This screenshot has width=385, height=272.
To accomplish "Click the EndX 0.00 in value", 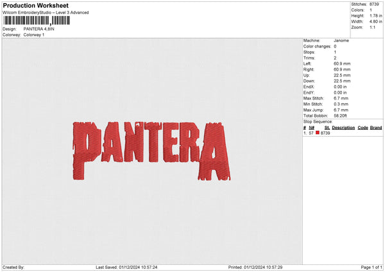I will click(340, 87).
